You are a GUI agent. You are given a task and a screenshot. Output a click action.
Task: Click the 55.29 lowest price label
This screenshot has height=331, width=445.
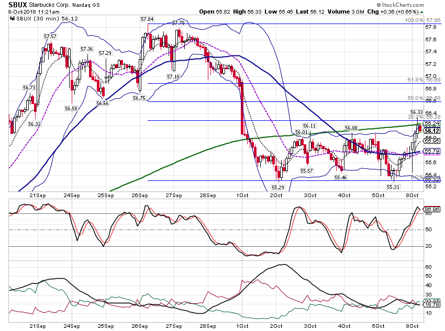point(278,187)
